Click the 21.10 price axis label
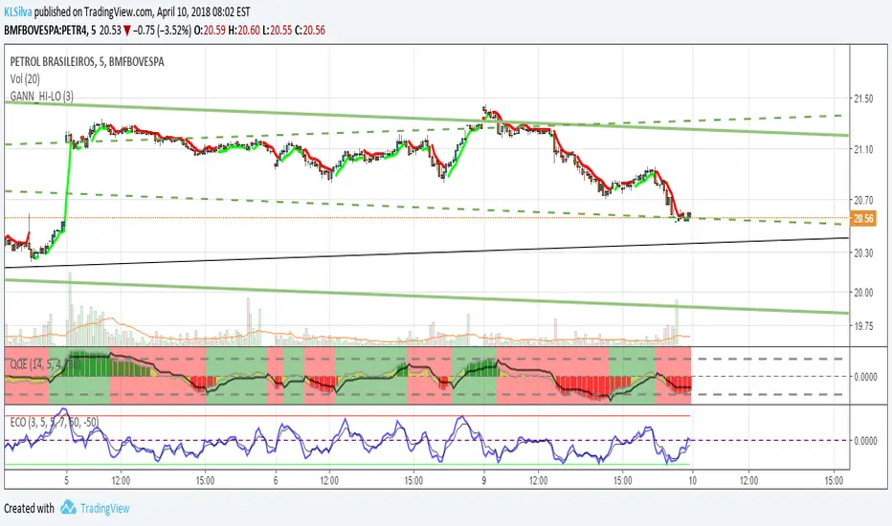892x526 pixels. pos(863,149)
